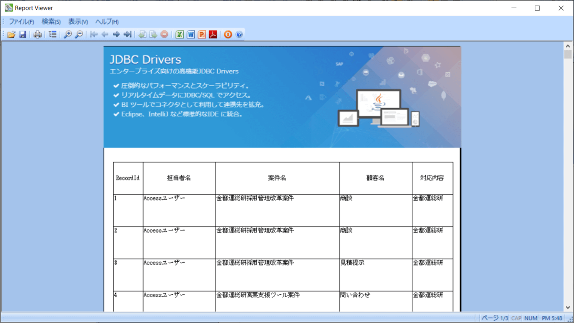The height and width of the screenshot is (323, 574).
Task: Open the 表示(V) menu
Action: 78,22
